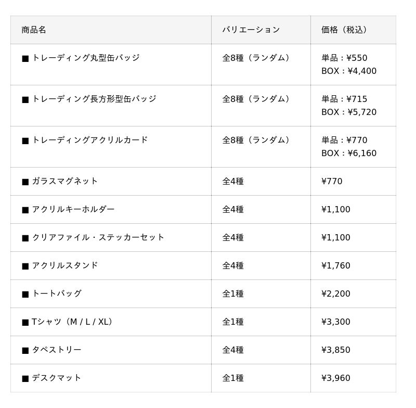The width and height of the screenshot is (416, 408).
Task: Click クリアファイル・ステッカーセット item text
Action: tap(98, 237)
